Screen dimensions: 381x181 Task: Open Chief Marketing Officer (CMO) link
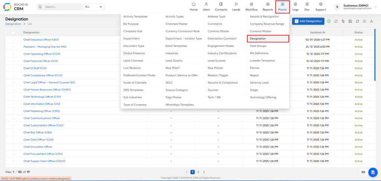42,111
